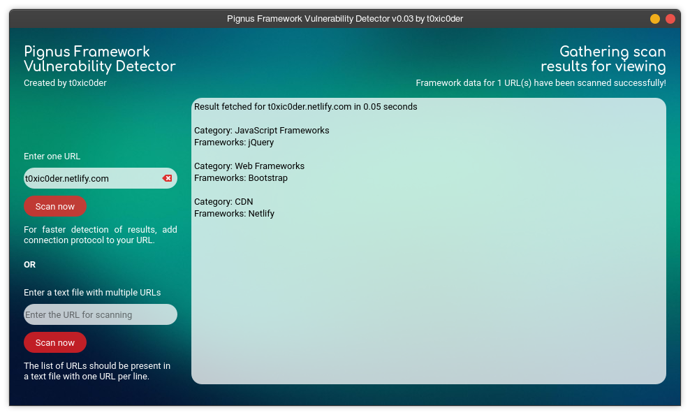
Task: Minimize the window using the yellow button
Action: click(655, 19)
